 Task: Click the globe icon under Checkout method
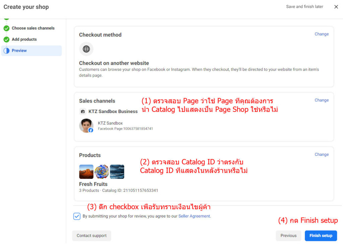(x=86, y=49)
